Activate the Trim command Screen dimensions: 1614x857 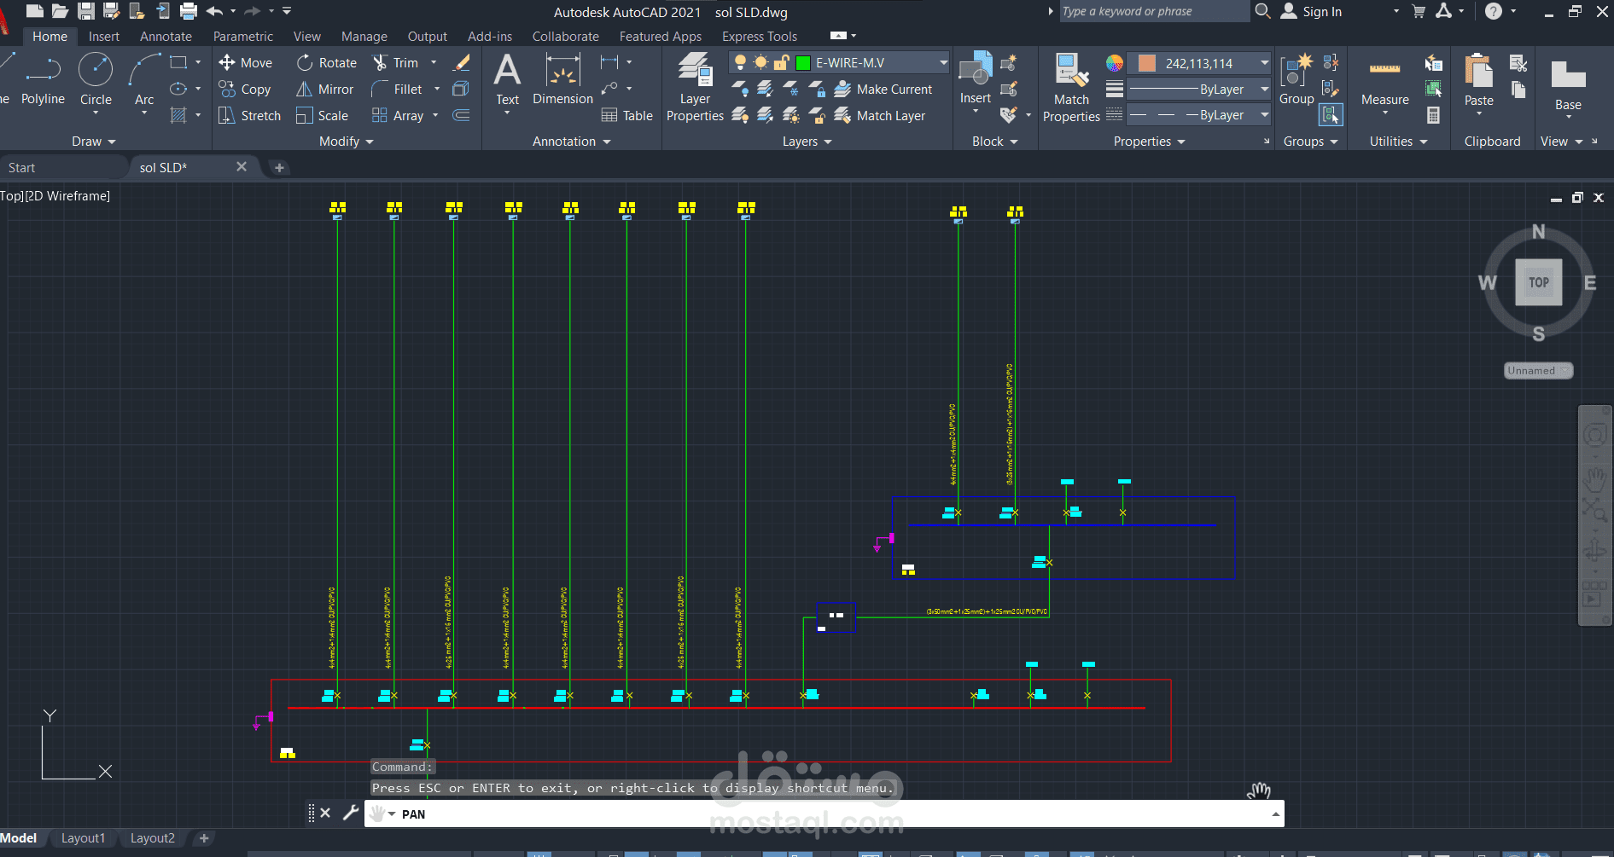tap(396, 62)
